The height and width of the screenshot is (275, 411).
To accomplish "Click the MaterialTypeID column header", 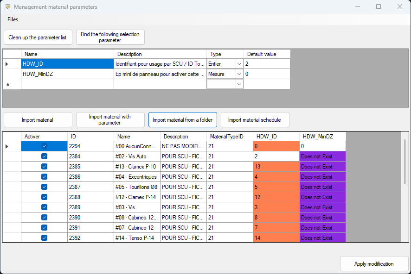I will click(x=230, y=137).
